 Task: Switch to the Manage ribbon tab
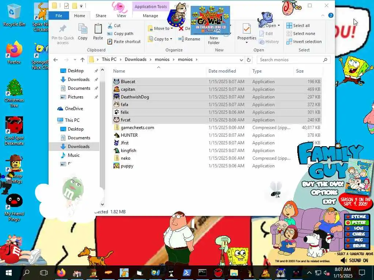[x=150, y=16]
